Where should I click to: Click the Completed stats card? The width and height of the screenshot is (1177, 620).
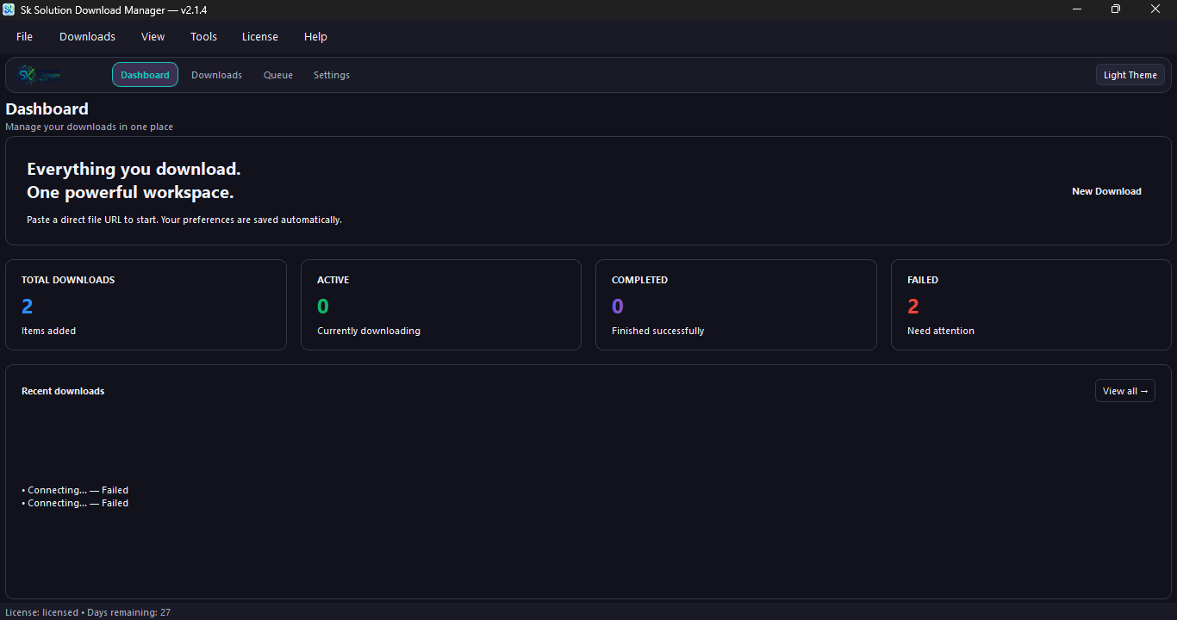736,305
